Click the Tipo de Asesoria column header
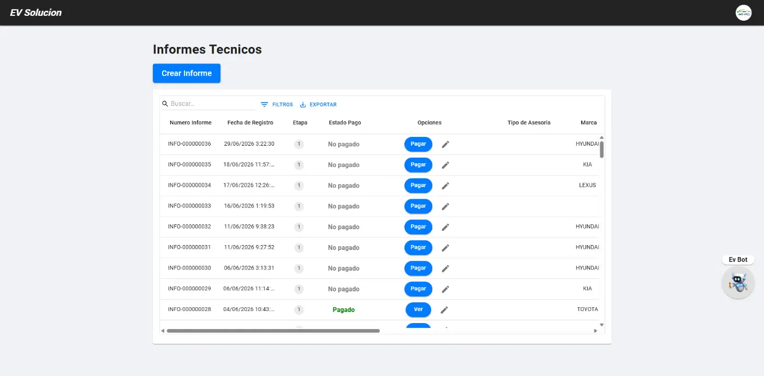The height and width of the screenshot is (376, 764). point(529,123)
